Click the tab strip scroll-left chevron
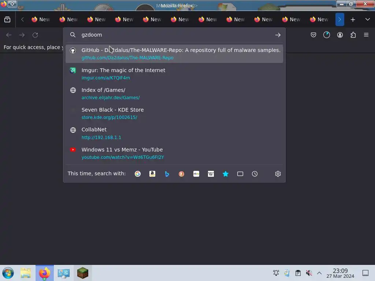Screen dimensions: 375x281 22,19
